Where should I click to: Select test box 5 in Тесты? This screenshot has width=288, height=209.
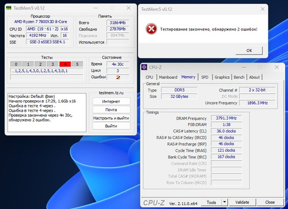click(x=77, y=64)
